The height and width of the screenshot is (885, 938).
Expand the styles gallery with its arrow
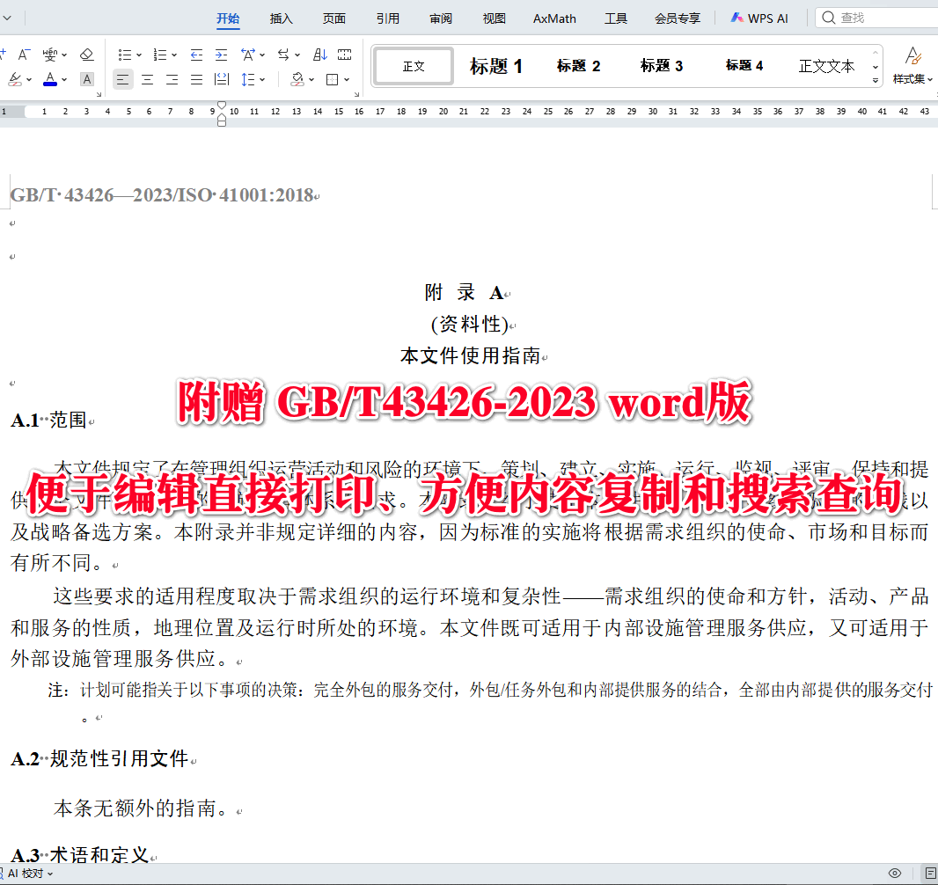[x=875, y=80]
